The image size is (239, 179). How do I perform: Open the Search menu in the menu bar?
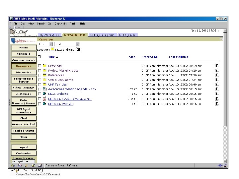[41, 24]
